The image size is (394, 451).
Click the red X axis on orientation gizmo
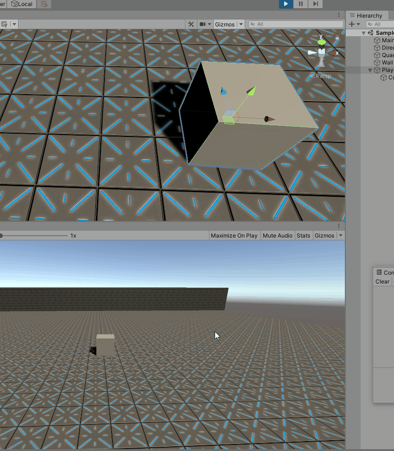[333, 53]
